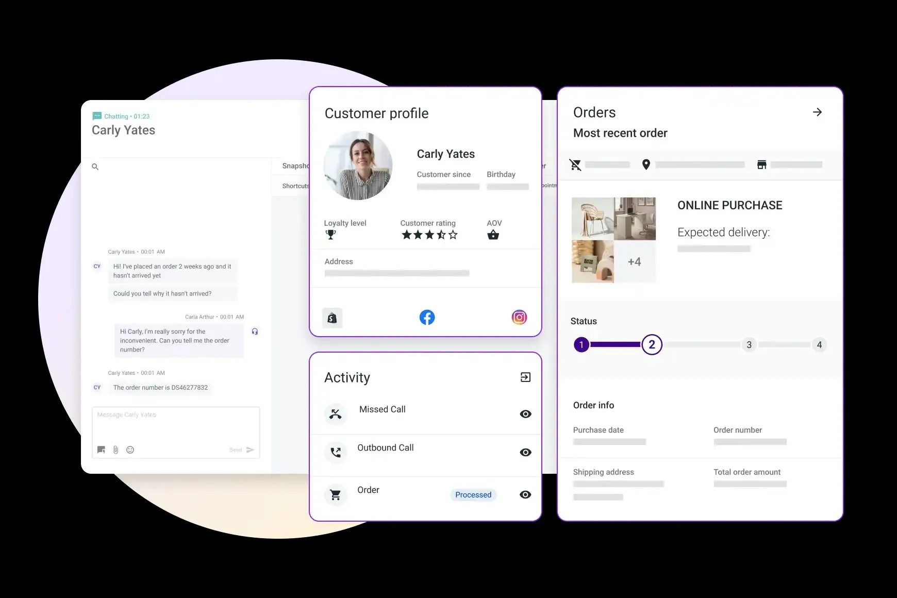897x598 pixels.
Task: Click the Loyalty level trophy icon
Action: (x=331, y=235)
